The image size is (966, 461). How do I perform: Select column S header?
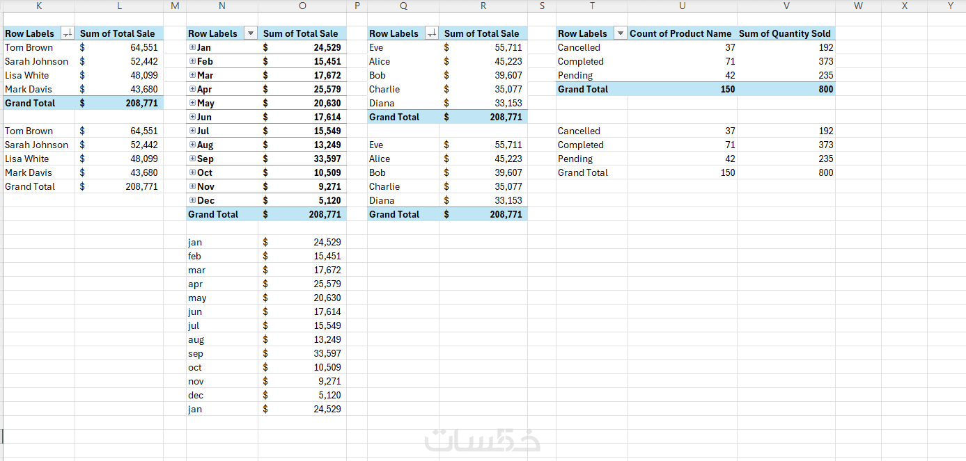click(542, 6)
